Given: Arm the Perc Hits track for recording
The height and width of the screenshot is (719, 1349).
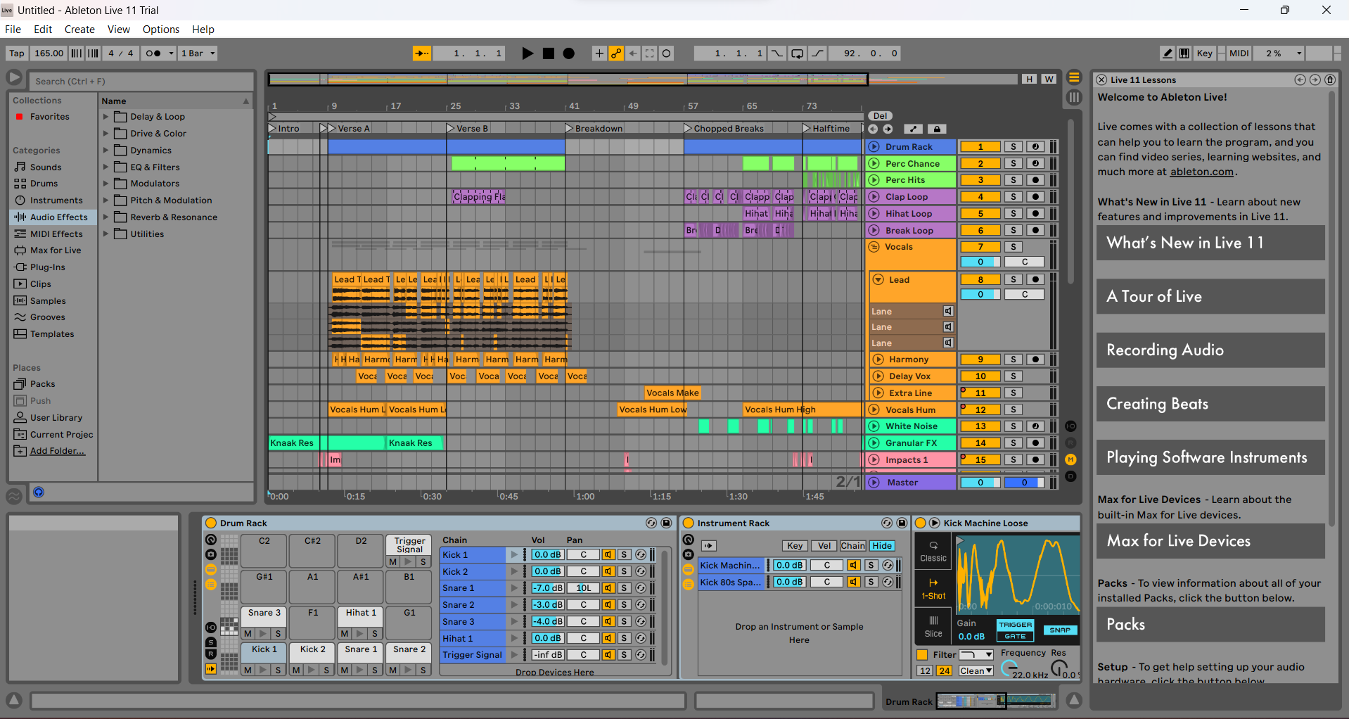Looking at the screenshot, I should [1035, 180].
